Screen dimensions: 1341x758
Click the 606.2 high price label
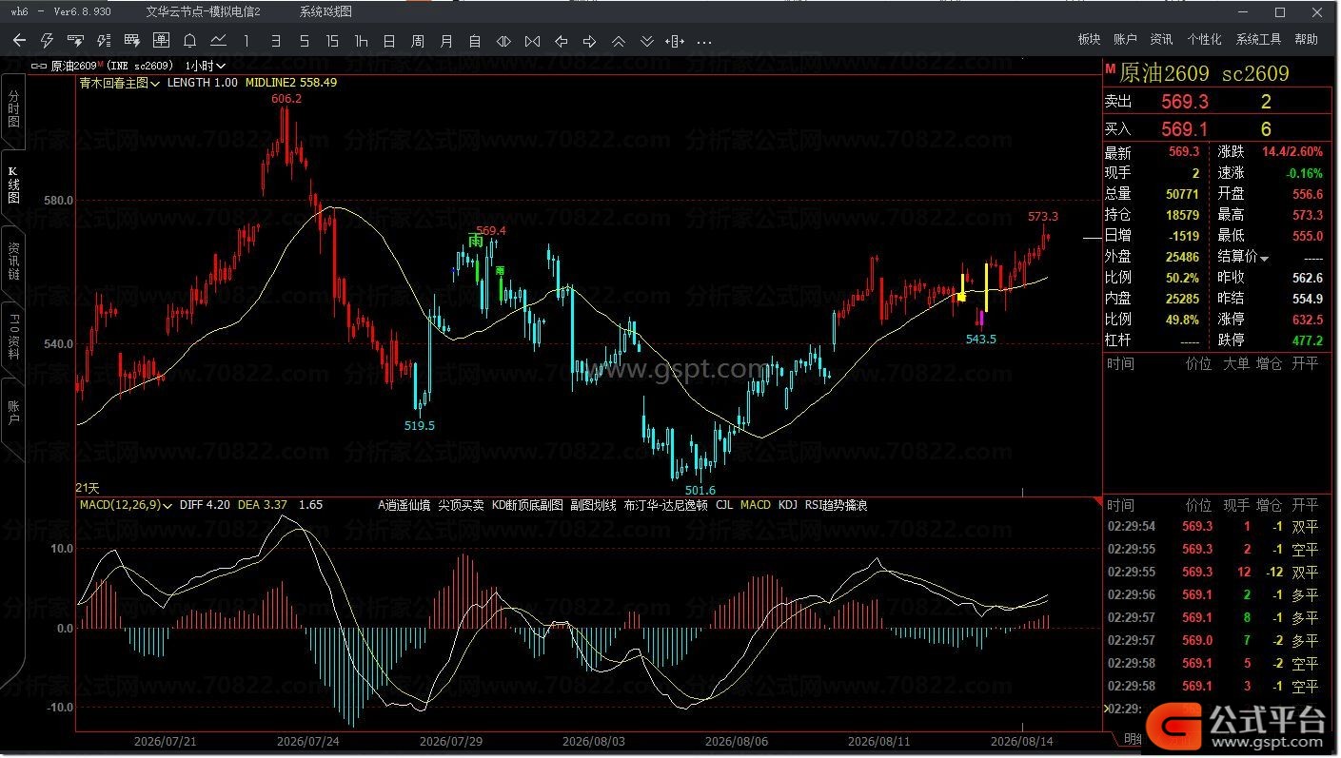(x=286, y=98)
